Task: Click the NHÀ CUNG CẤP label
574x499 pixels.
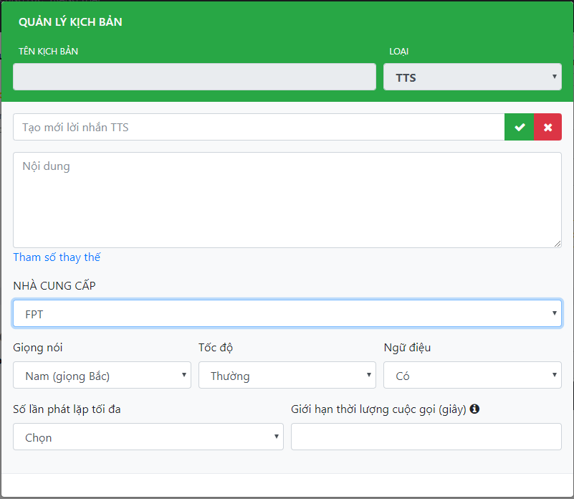Action: coord(54,286)
